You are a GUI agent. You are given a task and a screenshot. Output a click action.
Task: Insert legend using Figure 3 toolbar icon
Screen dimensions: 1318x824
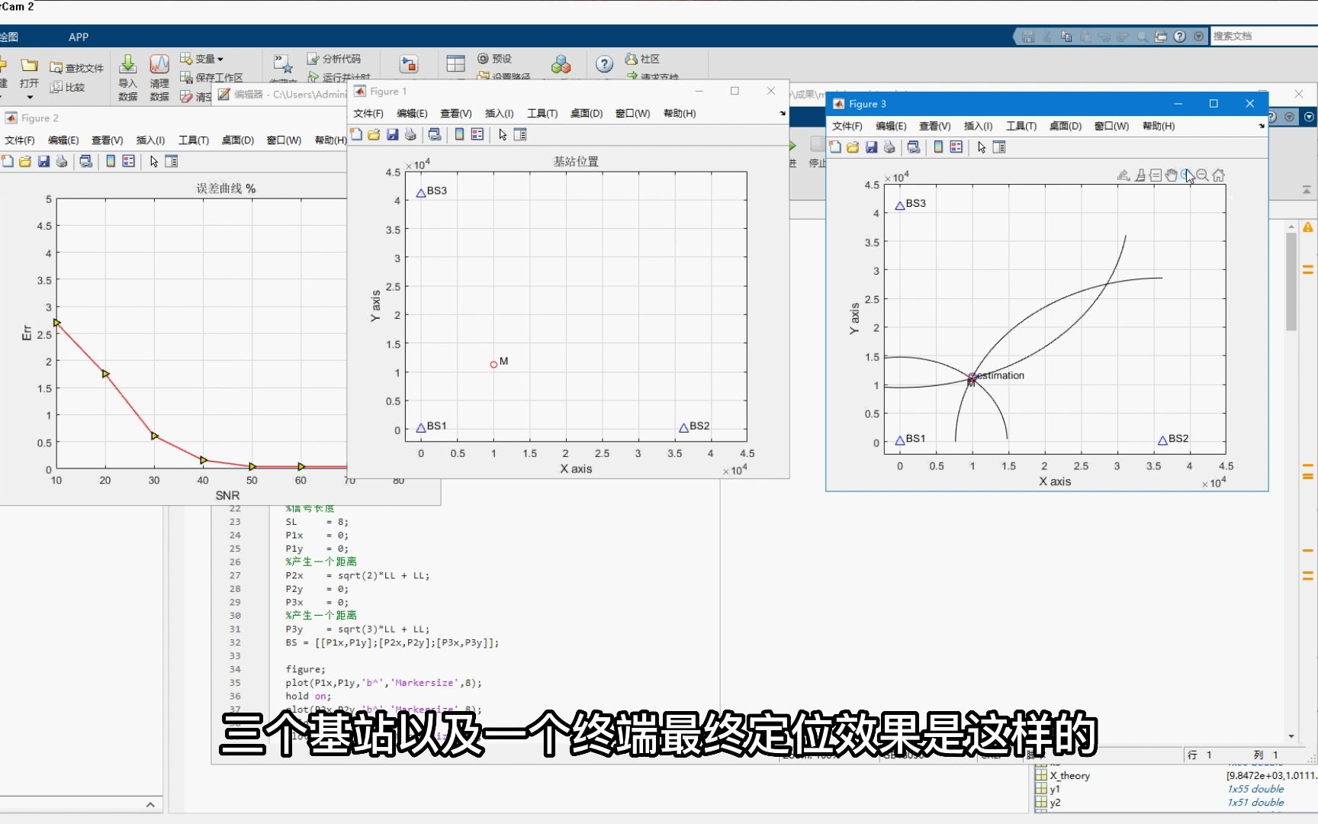click(x=956, y=147)
